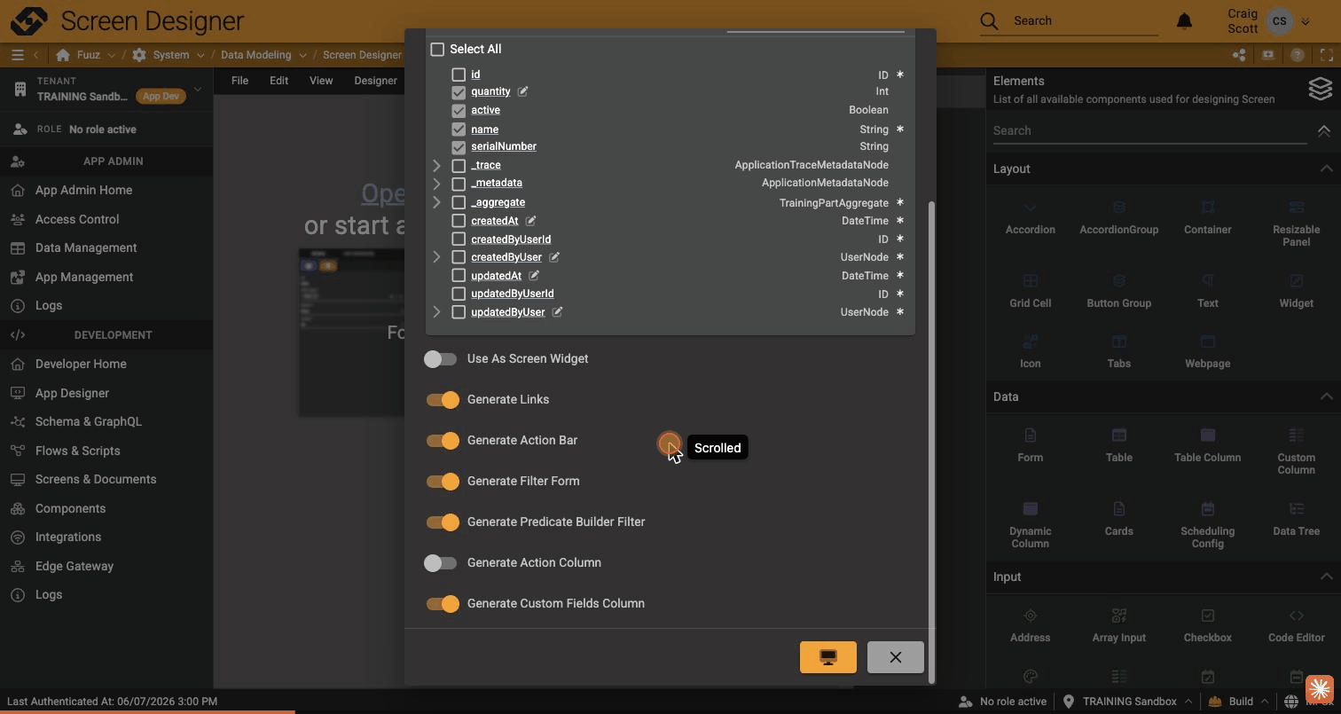This screenshot has height=714, width=1341.
Task: Check the Select All checkbox
Action: coord(437,50)
